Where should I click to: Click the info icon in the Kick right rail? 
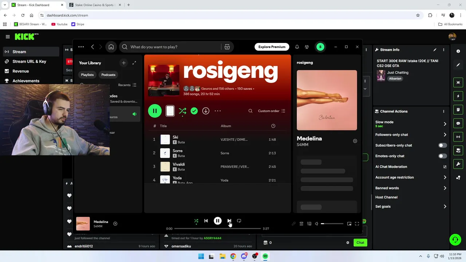click(x=458, y=51)
